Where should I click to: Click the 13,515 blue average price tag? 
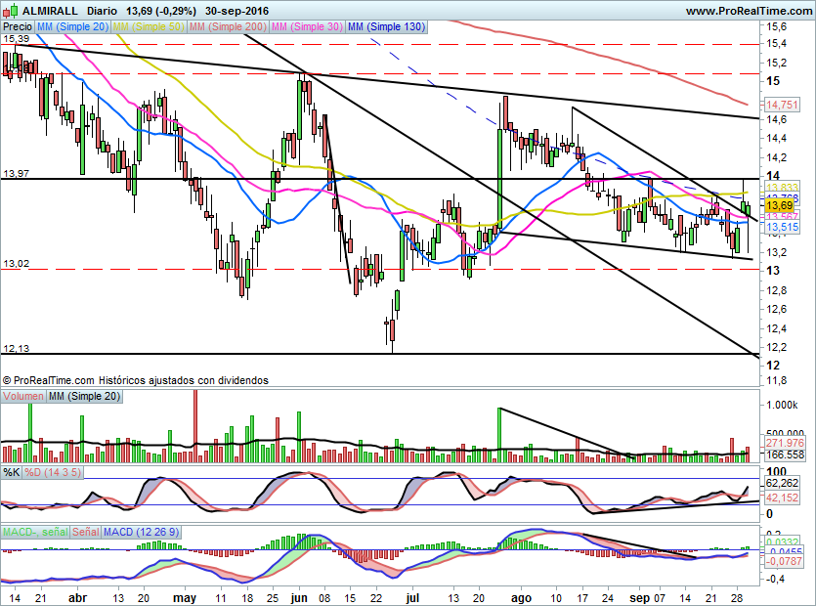coord(782,227)
